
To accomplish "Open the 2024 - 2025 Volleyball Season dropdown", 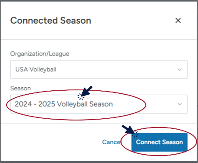I will tap(99, 104).
